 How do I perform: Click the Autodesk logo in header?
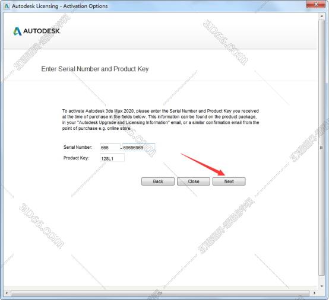[x=37, y=31]
